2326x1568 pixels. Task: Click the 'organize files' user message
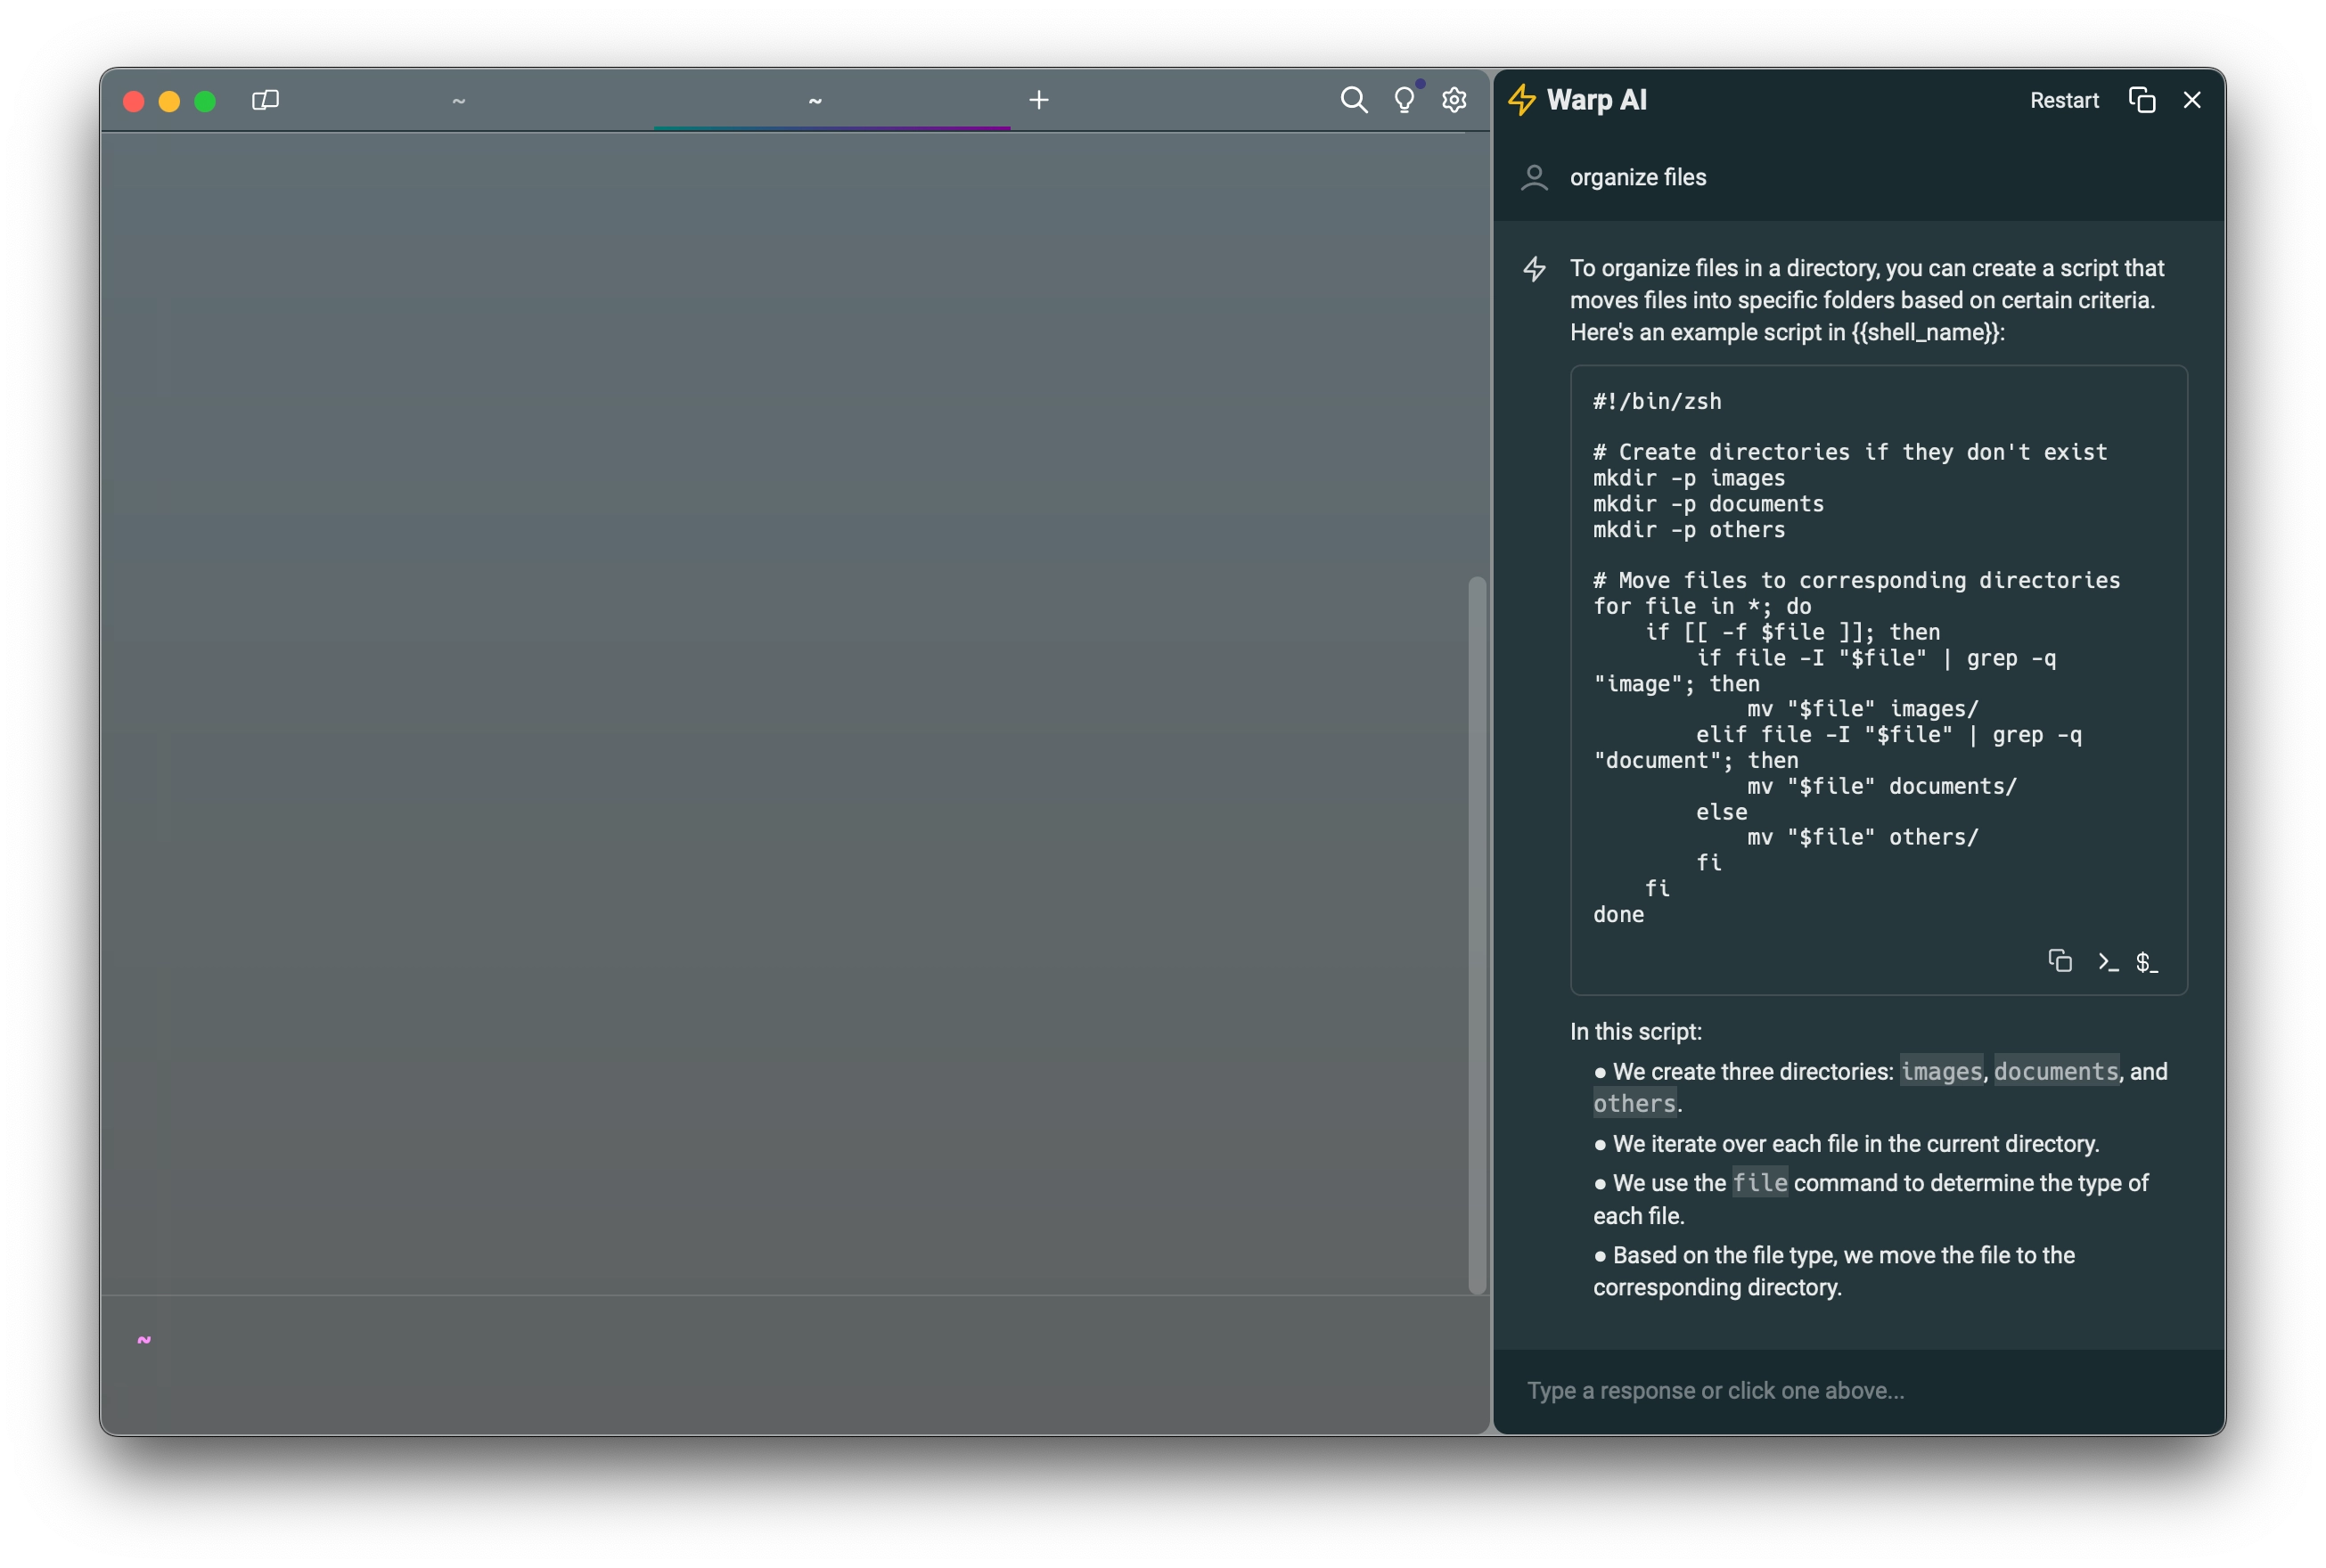tap(1637, 178)
